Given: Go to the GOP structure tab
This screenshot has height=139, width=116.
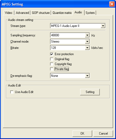Looking at the screenshot, I should [41, 13].
